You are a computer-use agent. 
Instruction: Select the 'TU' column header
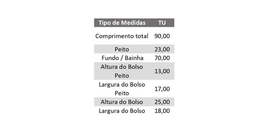coord(162,23)
